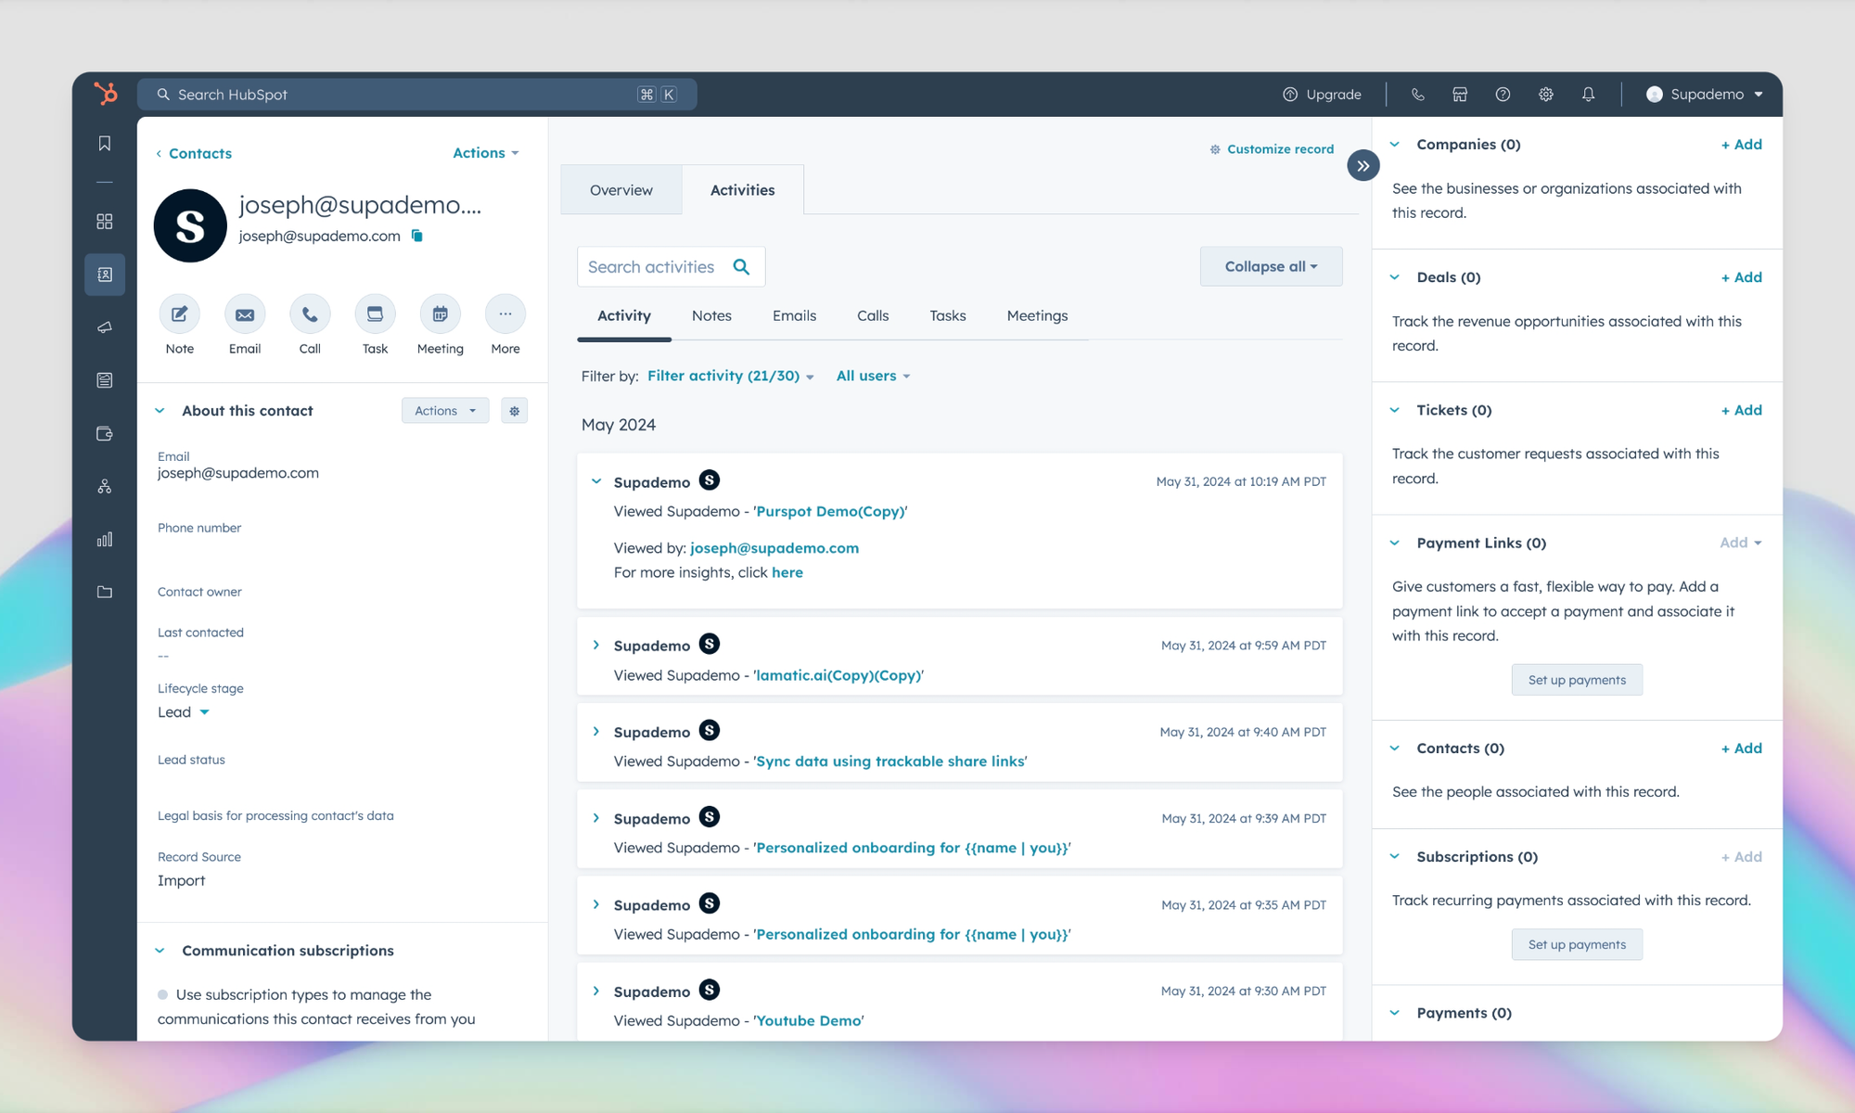1855x1113 pixels.
Task: Create a Task with the task icon
Action: tap(375, 314)
